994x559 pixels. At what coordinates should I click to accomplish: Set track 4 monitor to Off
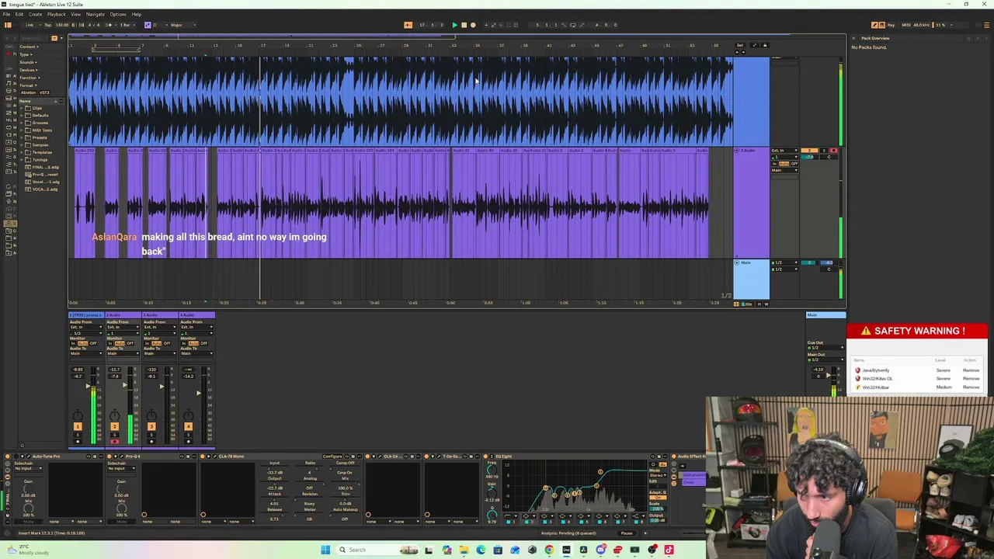pyautogui.click(x=204, y=343)
